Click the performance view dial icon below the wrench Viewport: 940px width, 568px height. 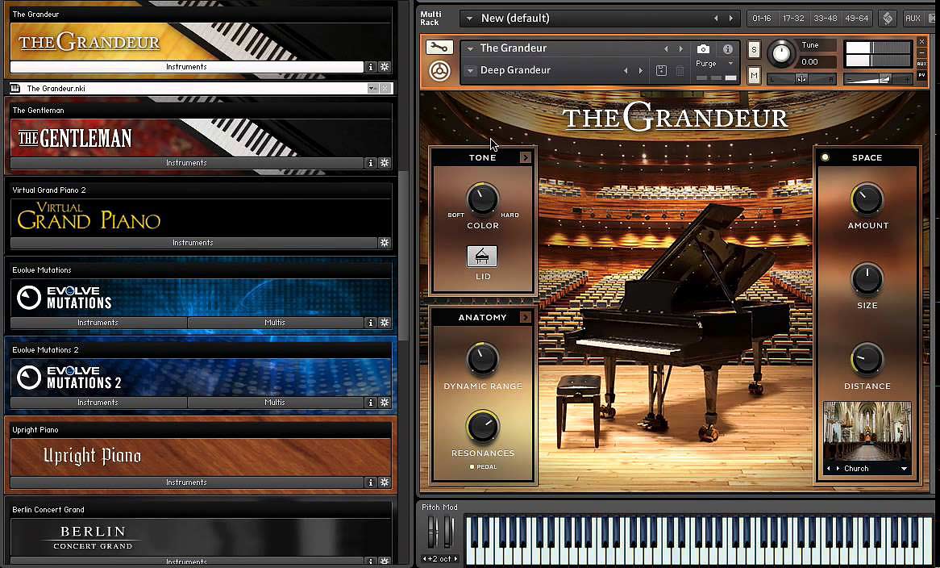[439, 71]
